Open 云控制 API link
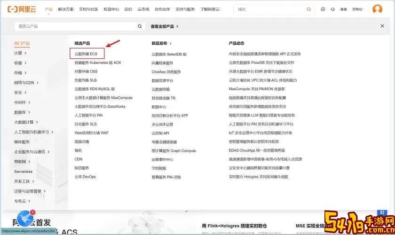Image resolution: width=395 pixels, height=235 pixels. click(x=160, y=133)
